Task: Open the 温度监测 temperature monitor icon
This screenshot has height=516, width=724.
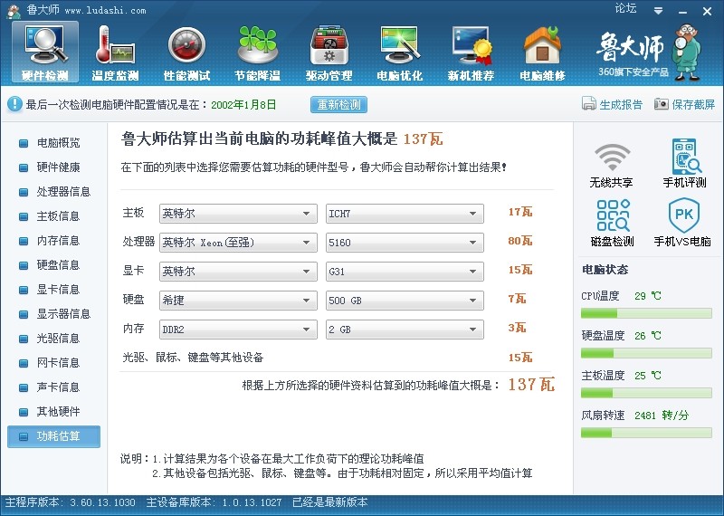Action: (115, 52)
